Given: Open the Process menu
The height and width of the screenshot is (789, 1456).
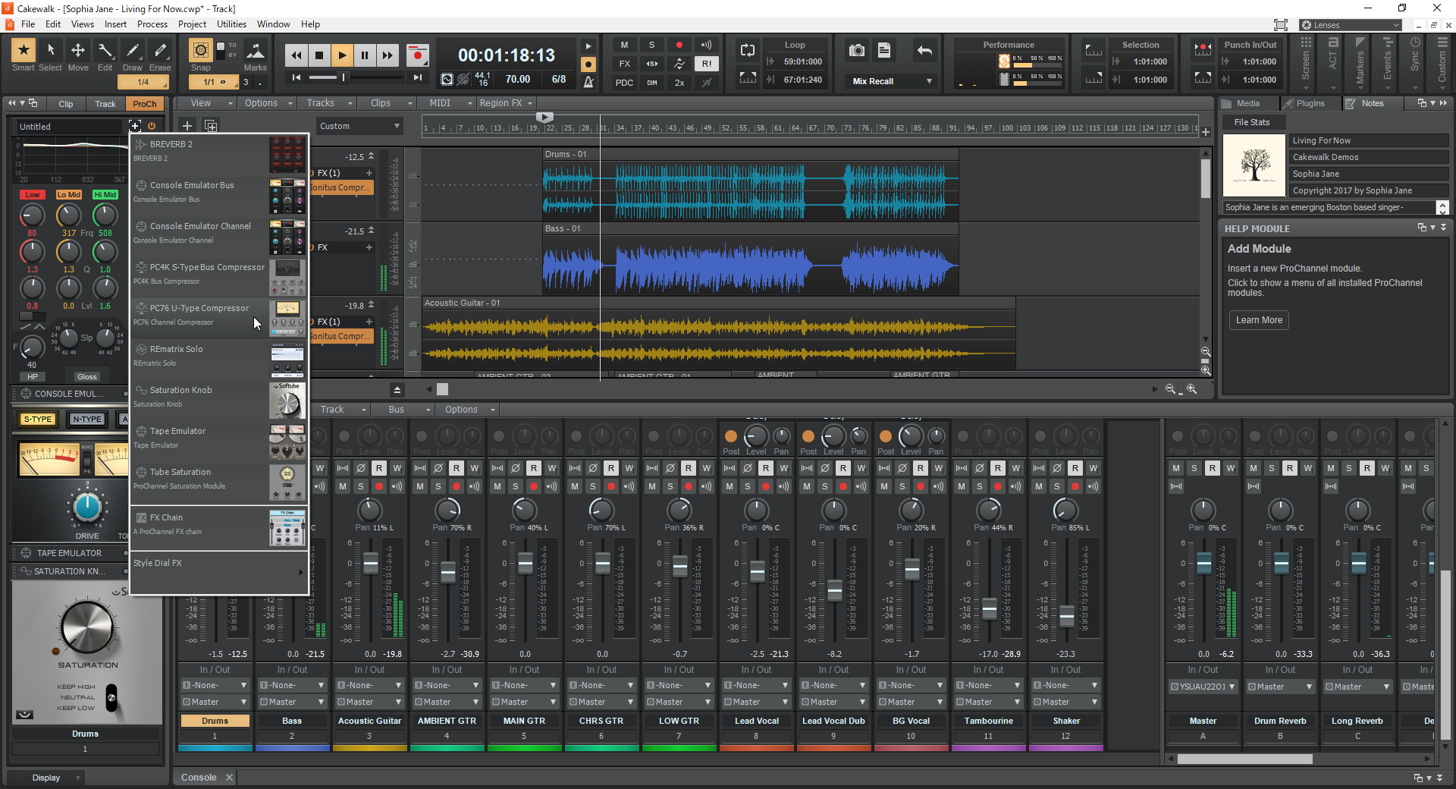Looking at the screenshot, I should (x=152, y=24).
